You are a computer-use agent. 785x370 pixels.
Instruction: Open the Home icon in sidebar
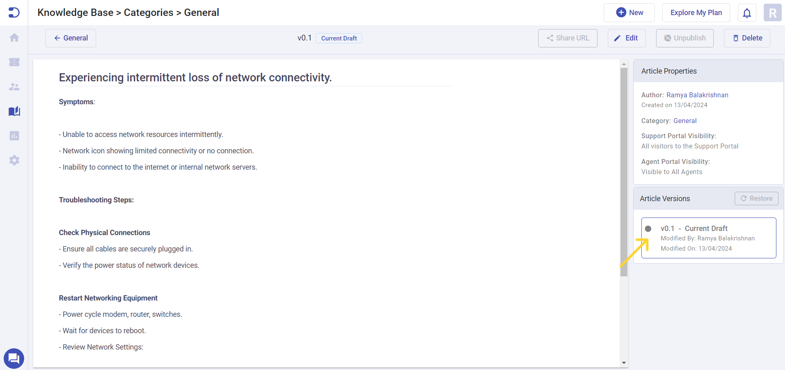[14, 38]
